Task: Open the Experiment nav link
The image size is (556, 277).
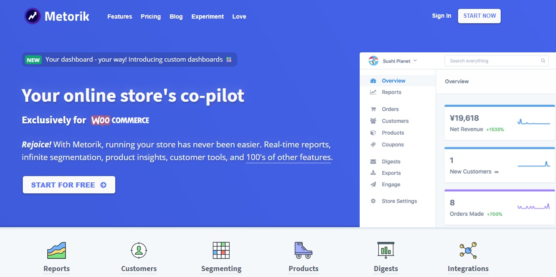Action: click(x=208, y=16)
